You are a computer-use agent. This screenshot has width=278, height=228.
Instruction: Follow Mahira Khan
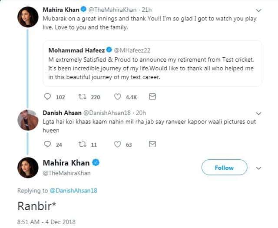click(x=224, y=168)
